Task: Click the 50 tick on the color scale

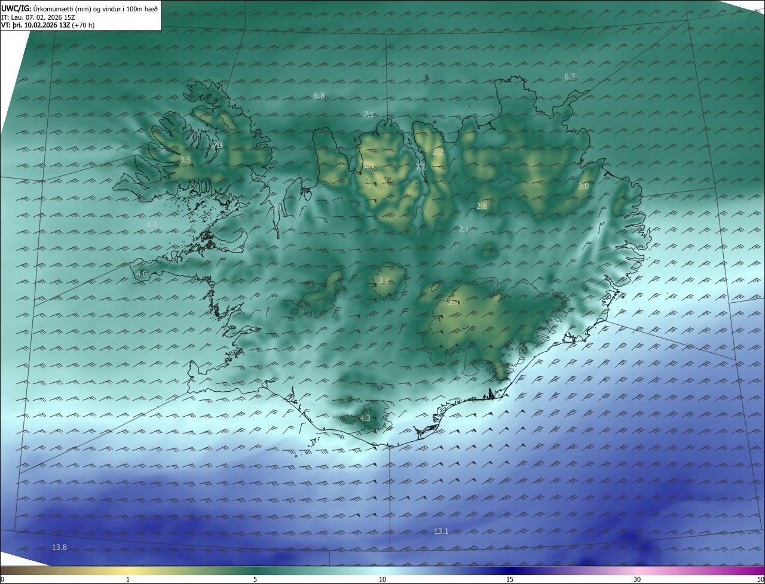Action: tap(760, 579)
